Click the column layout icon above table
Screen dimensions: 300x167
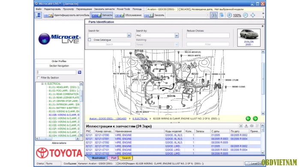coord(252,126)
